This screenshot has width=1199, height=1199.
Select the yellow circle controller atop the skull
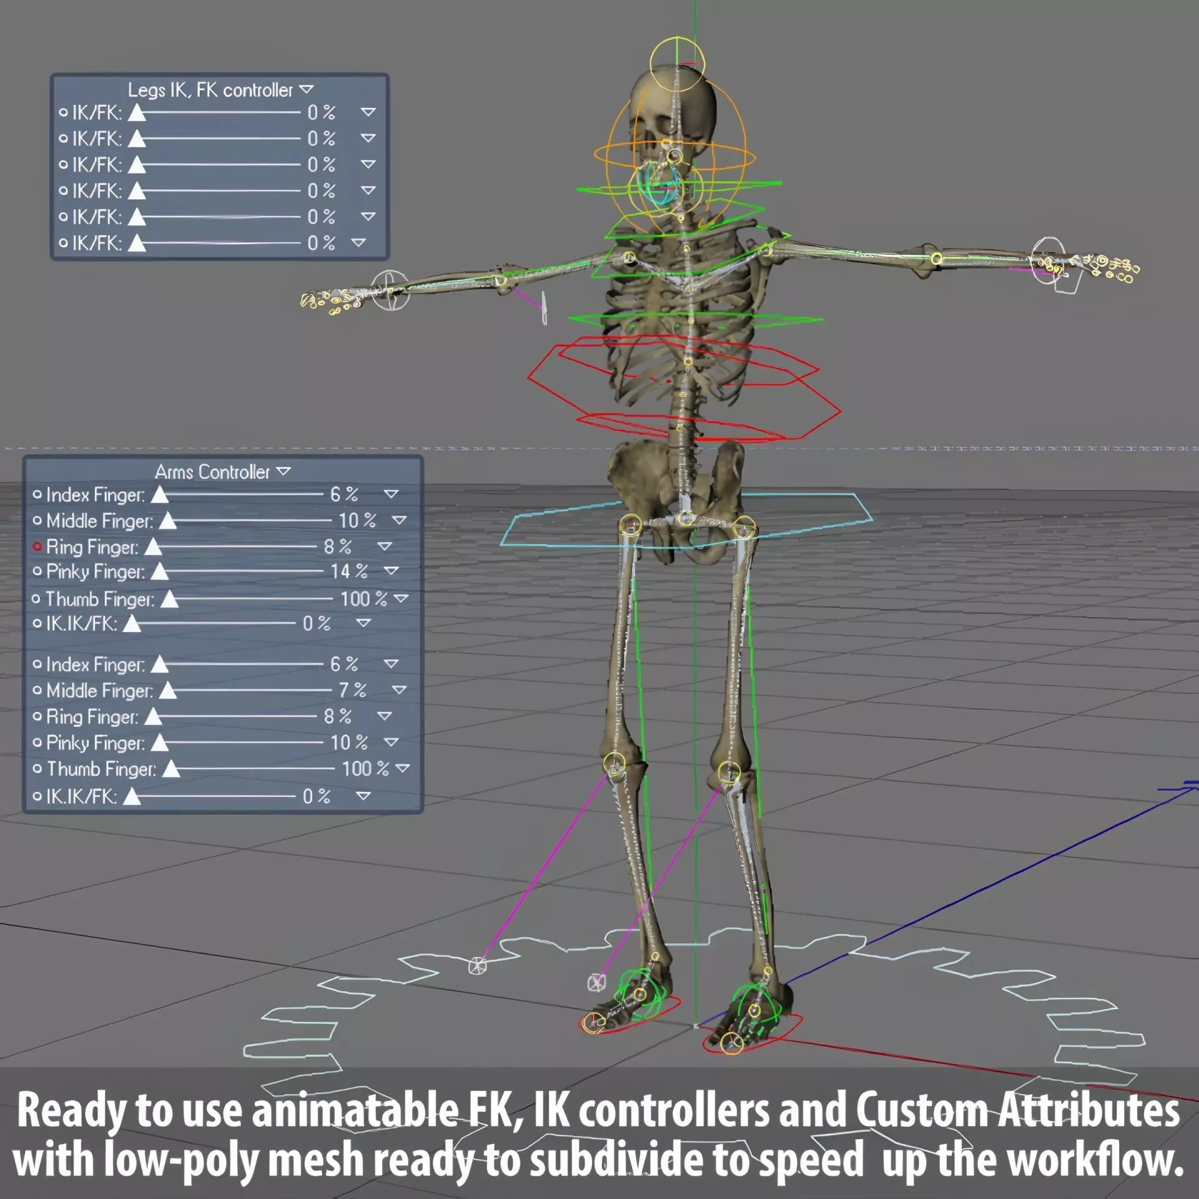coord(678,64)
